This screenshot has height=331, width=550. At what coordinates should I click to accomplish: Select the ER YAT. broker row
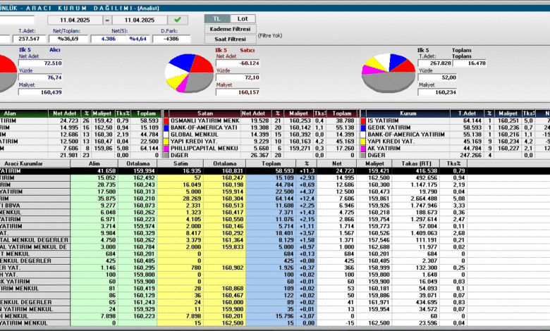point(233,268)
